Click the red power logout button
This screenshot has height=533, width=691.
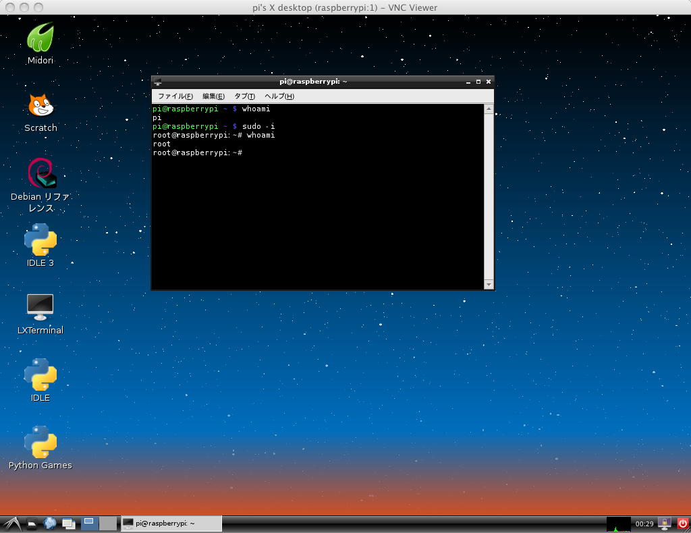tap(682, 524)
